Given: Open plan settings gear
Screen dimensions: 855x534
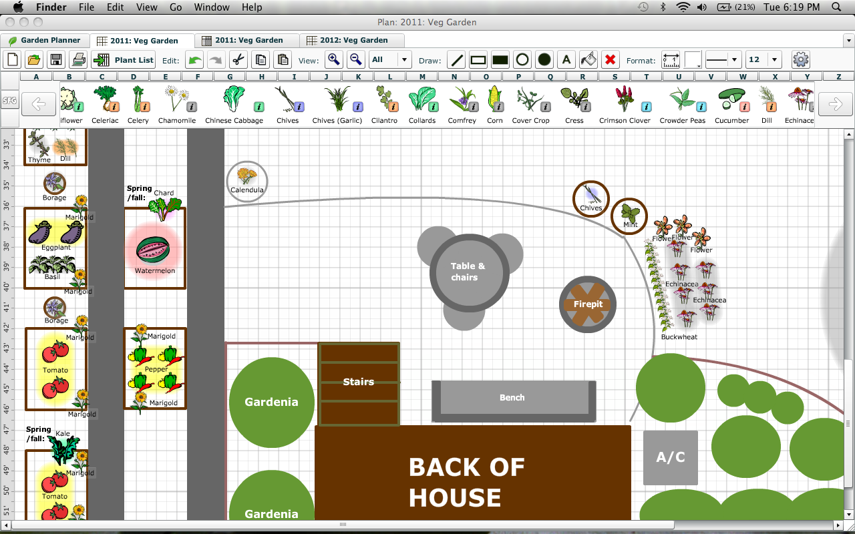Looking at the screenshot, I should click(801, 59).
